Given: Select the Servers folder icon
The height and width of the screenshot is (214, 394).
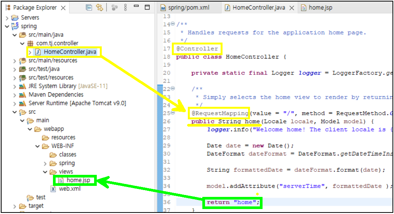Looking at the screenshot, I should coord(15,17).
